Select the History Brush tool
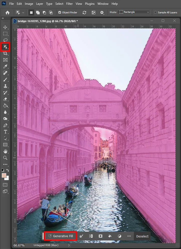Screen dimensions: 181x249 tap(5, 92)
